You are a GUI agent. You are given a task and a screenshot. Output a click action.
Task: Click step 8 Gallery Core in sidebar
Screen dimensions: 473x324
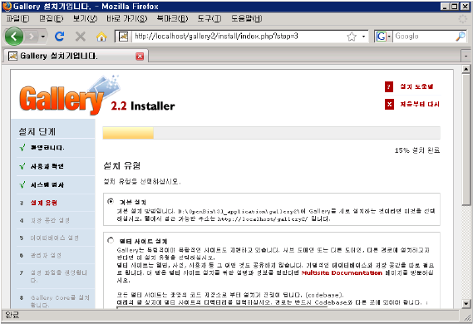coord(60,301)
